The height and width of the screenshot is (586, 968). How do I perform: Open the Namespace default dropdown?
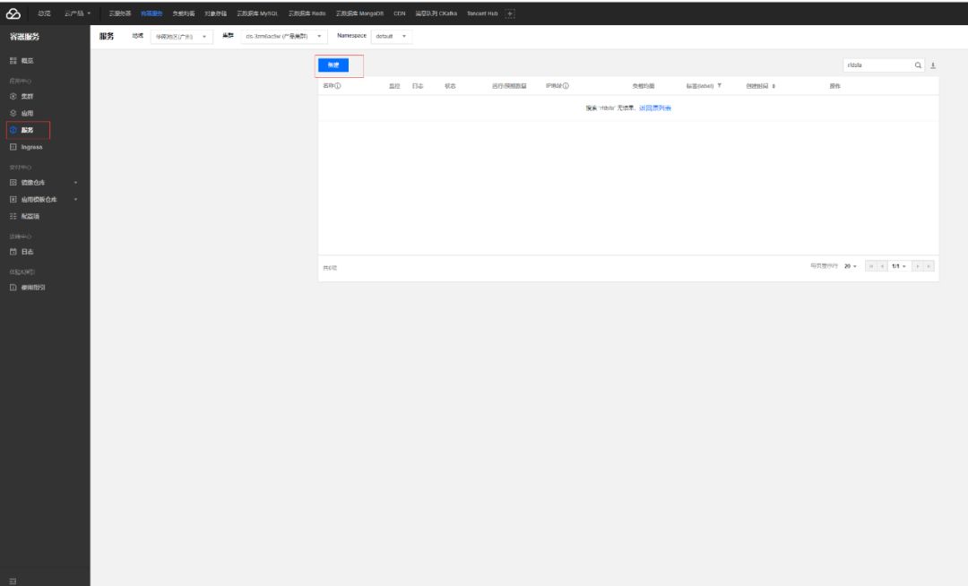pos(392,37)
